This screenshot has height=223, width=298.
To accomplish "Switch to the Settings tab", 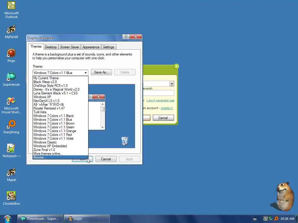I will tap(109, 47).
